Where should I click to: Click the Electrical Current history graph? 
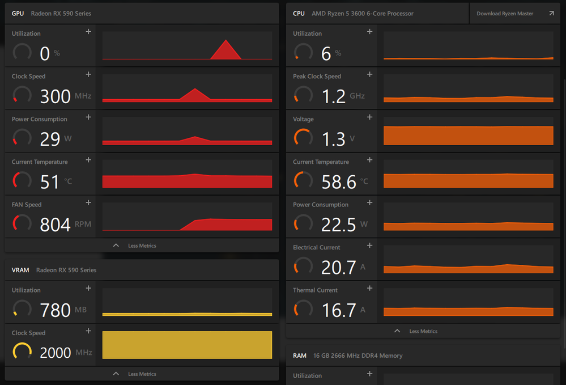pyautogui.click(x=468, y=259)
